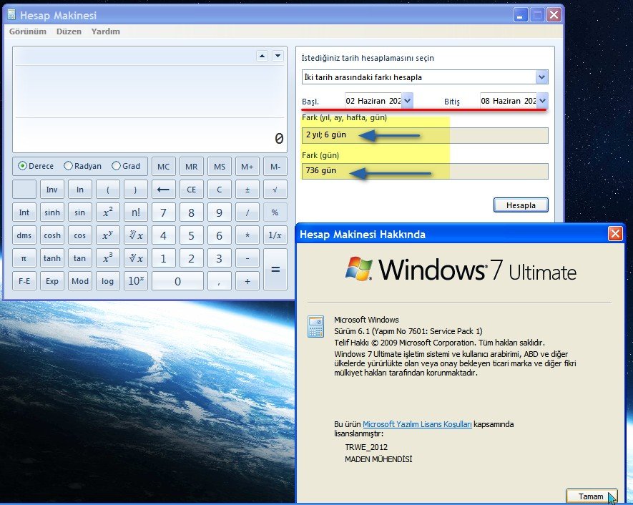Click the Mod key
This screenshot has width=633, height=505.
click(80, 281)
